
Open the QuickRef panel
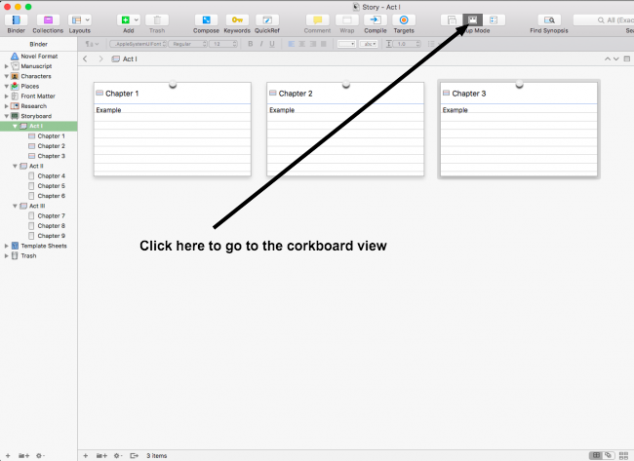(267, 19)
